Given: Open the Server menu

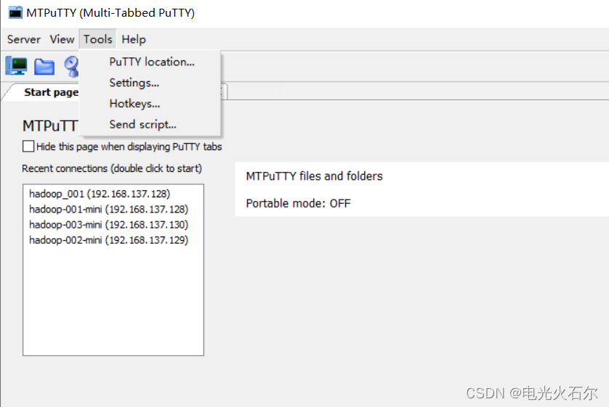Looking at the screenshot, I should (24, 39).
